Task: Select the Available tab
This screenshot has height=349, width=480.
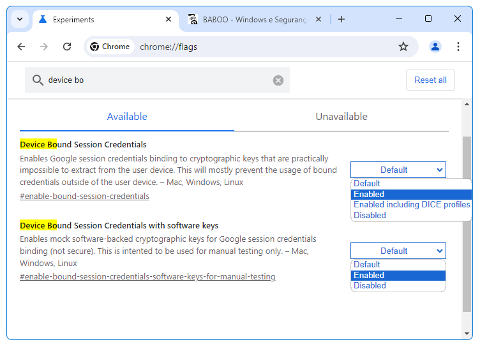Action: pyautogui.click(x=127, y=117)
